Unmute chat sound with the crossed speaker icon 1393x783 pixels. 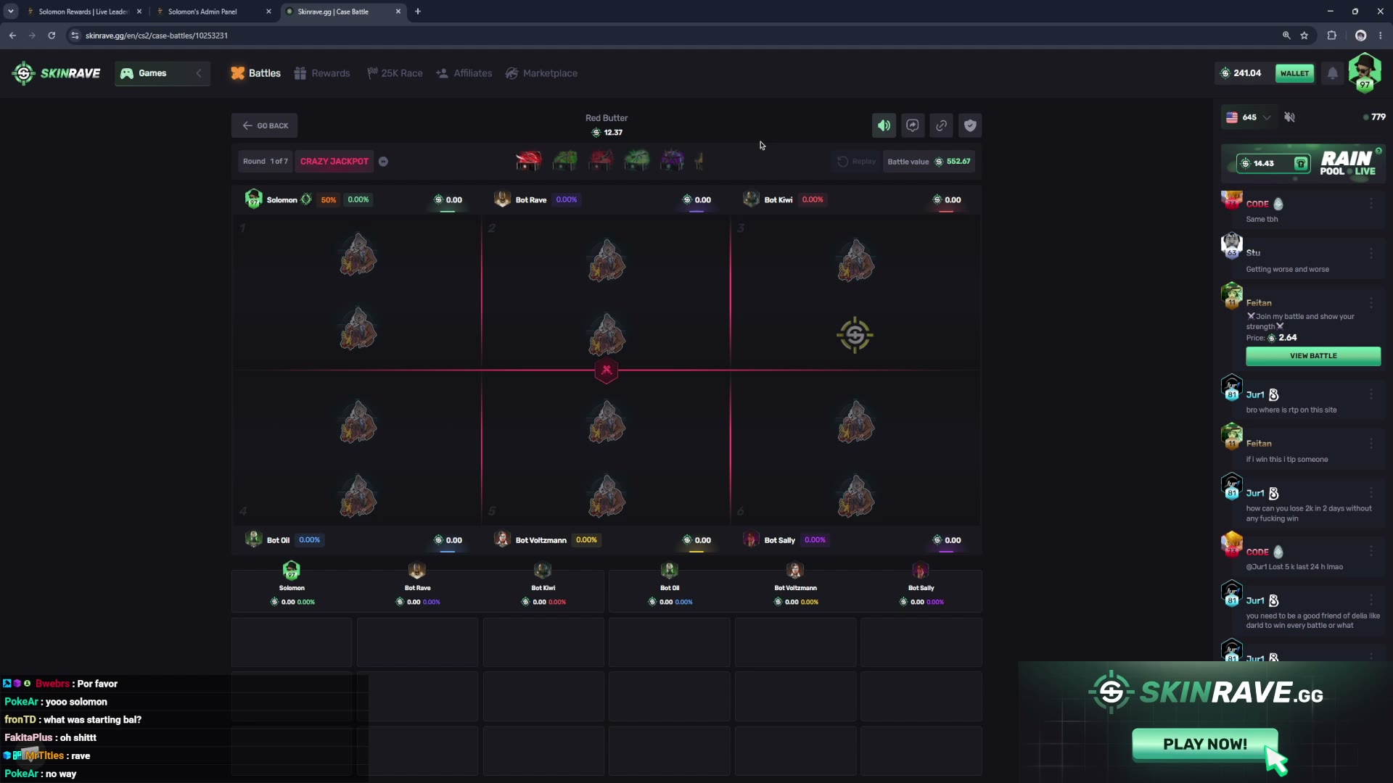click(x=1289, y=117)
